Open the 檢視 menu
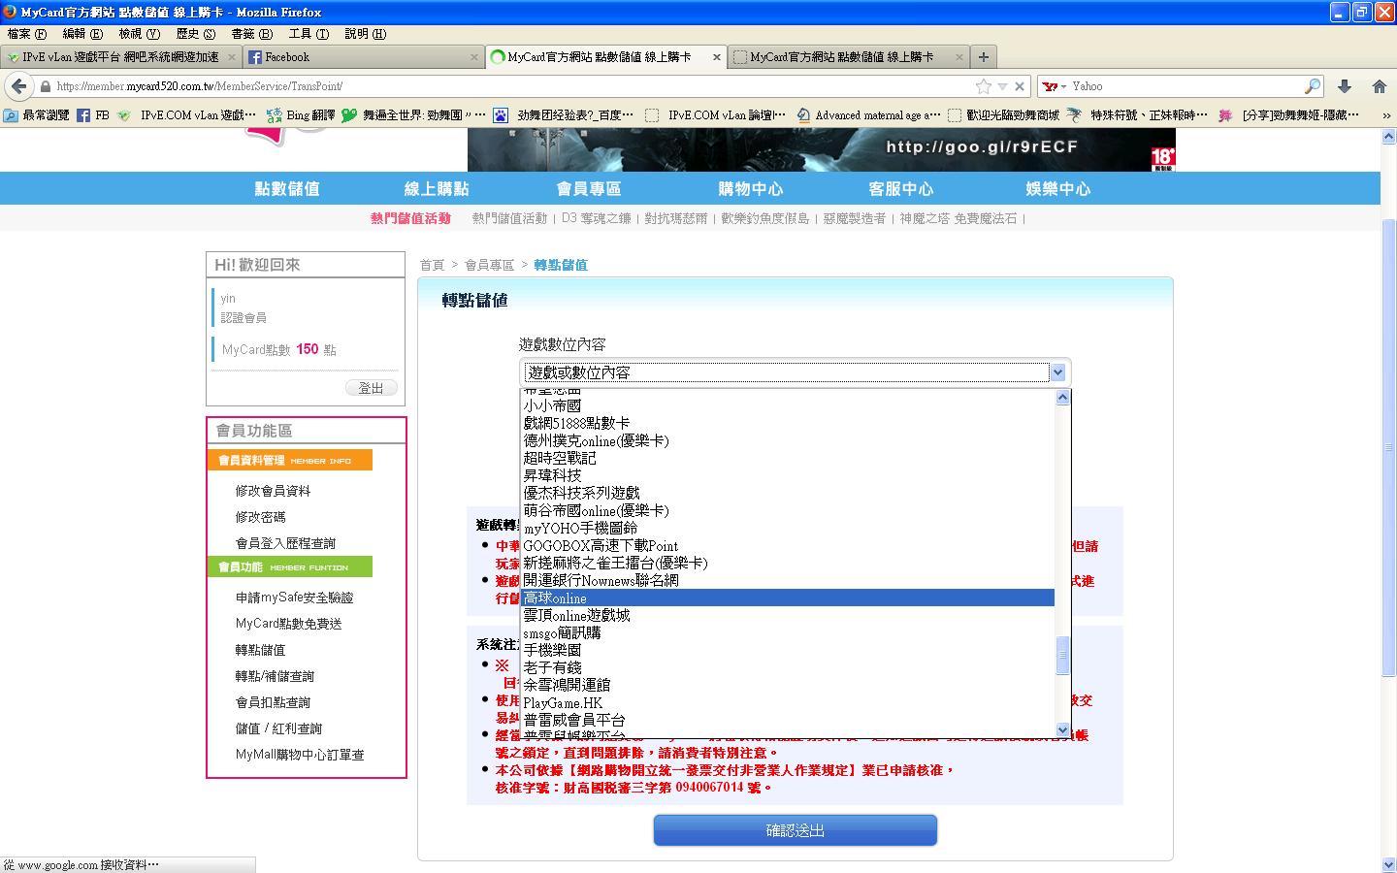 [x=139, y=34]
